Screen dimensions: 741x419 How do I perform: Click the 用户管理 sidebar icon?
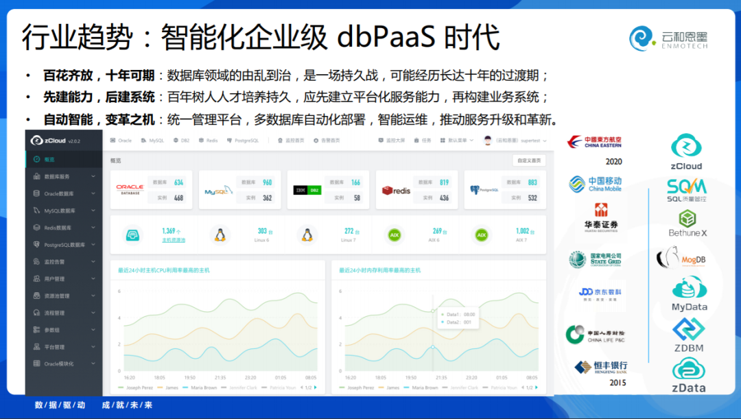tap(36, 278)
